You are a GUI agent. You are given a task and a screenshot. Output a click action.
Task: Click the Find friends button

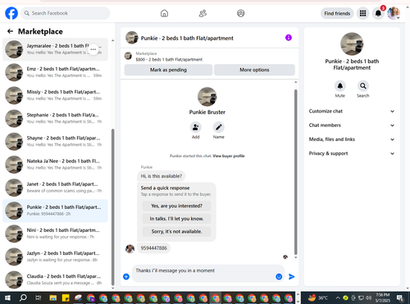[x=337, y=13]
